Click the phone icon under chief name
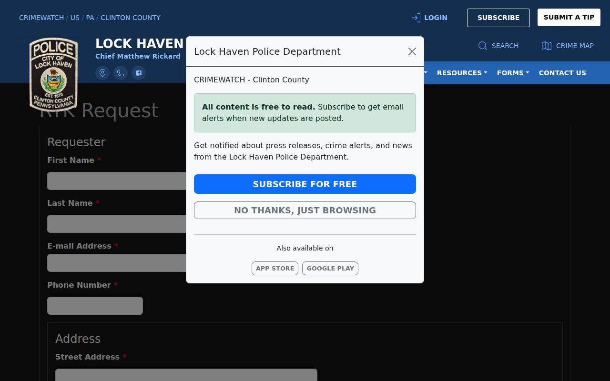The image size is (610, 381). [x=121, y=73]
